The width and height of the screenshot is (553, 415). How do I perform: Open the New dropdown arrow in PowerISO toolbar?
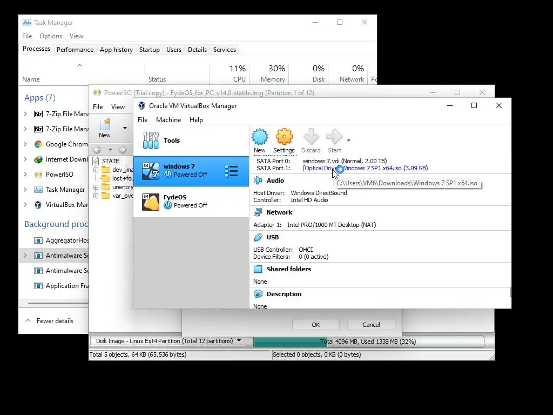tap(125, 128)
